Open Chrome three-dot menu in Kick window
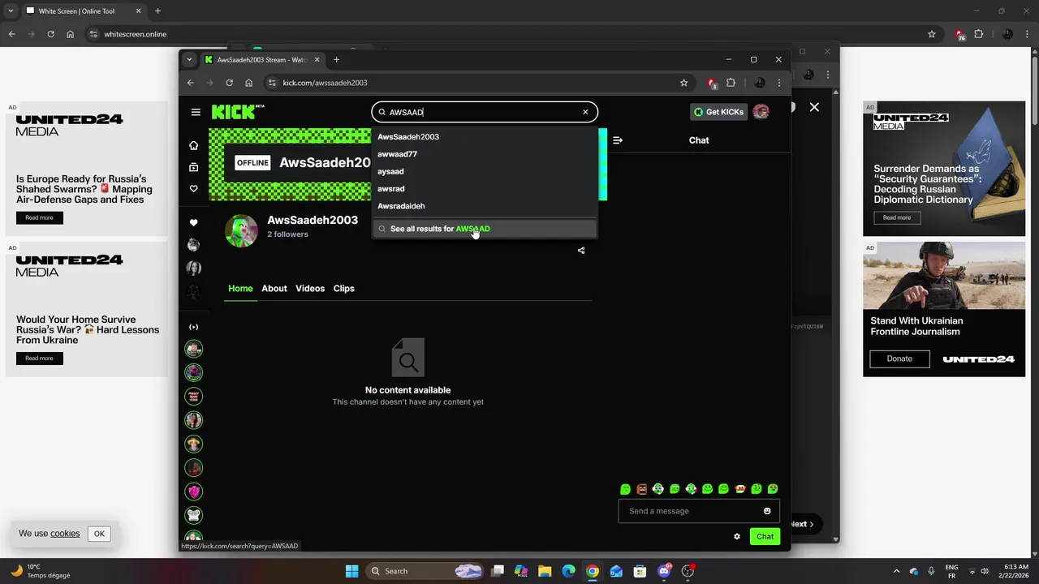1039x584 pixels. coord(779,83)
